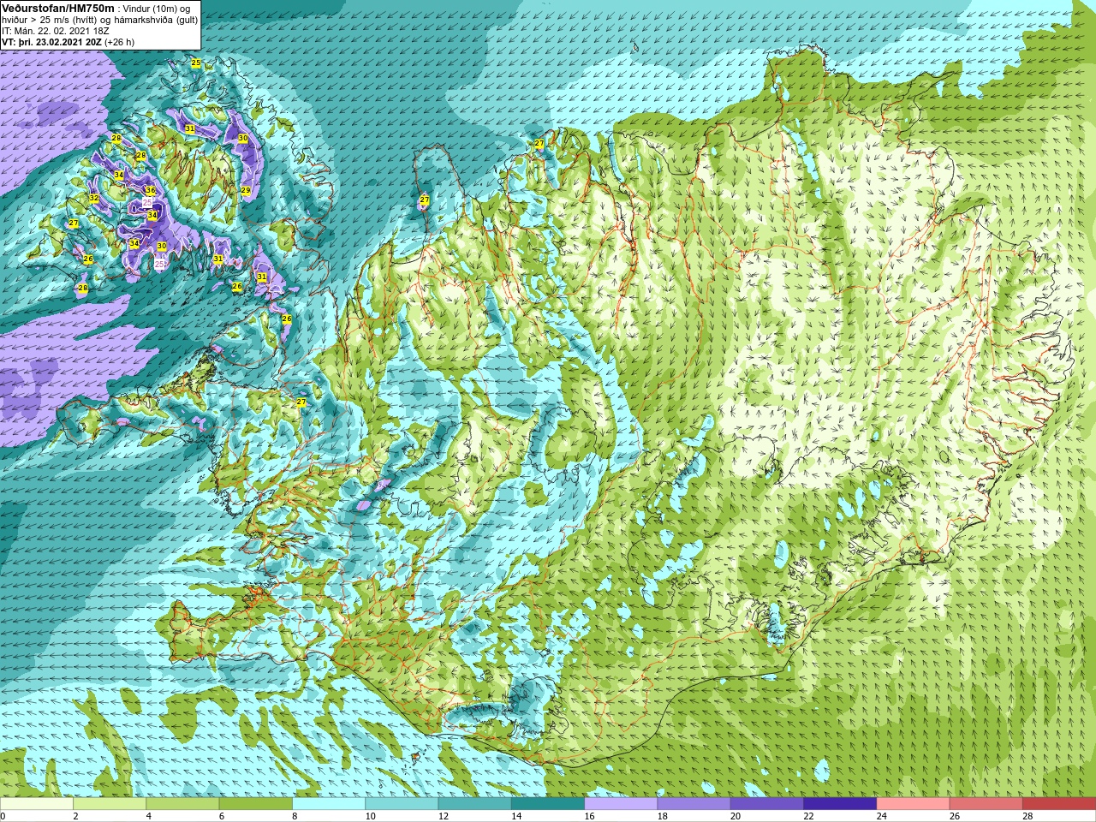Choose the dark teal 14–16 legend swatch

coord(548,804)
